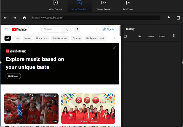The height and width of the screenshot is (127, 183).
Task: Select the Music filter chip
Action: point(27,38)
